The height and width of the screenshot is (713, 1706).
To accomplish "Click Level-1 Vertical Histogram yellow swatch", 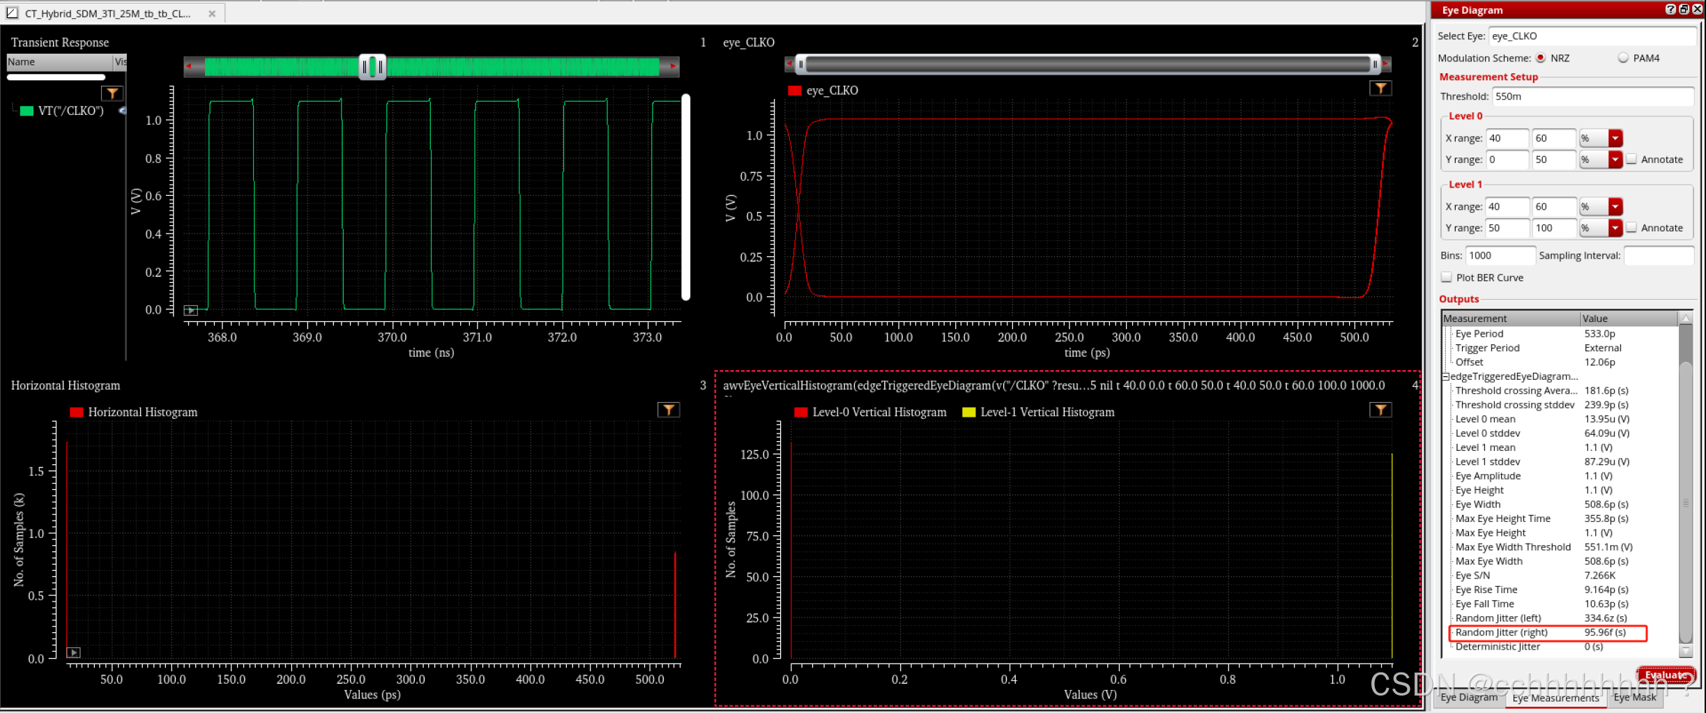I will (968, 412).
